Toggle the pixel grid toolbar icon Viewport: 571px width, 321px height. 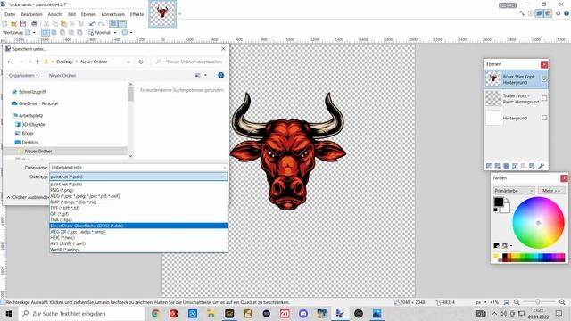pyautogui.click(x=113, y=24)
